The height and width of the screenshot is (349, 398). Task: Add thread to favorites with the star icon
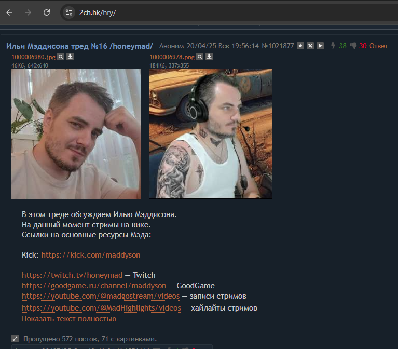pyautogui.click(x=300, y=46)
